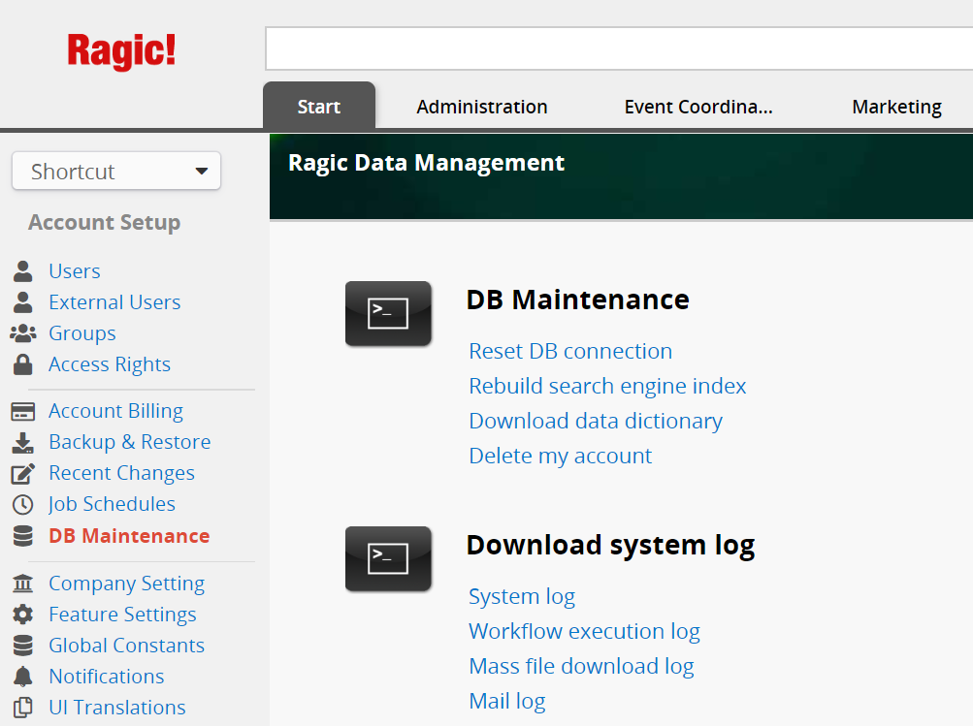973x726 pixels.
Task: Open the Event Coordina... tab
Action: pyautogui.click(x=698, y=107)
